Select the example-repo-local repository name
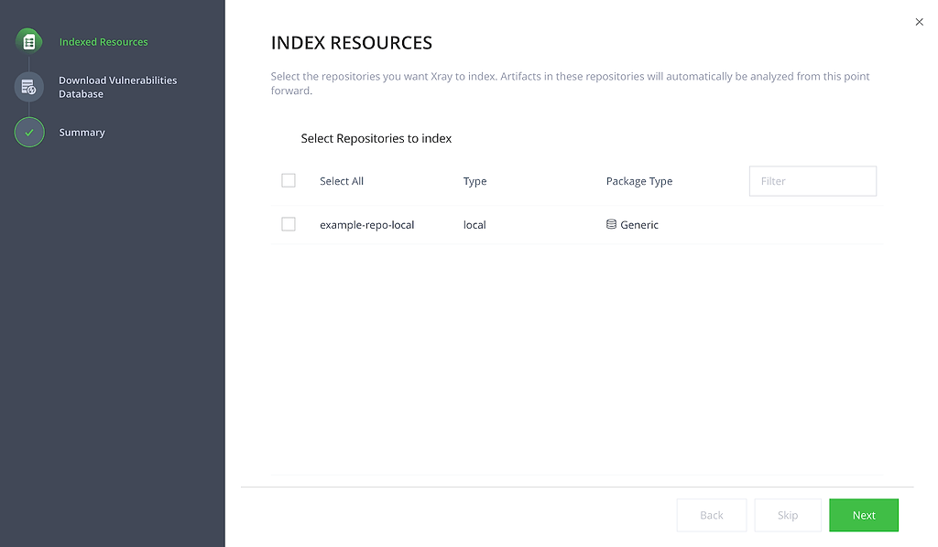The width and height of the screenshot is (938, 547). point(366,225)
